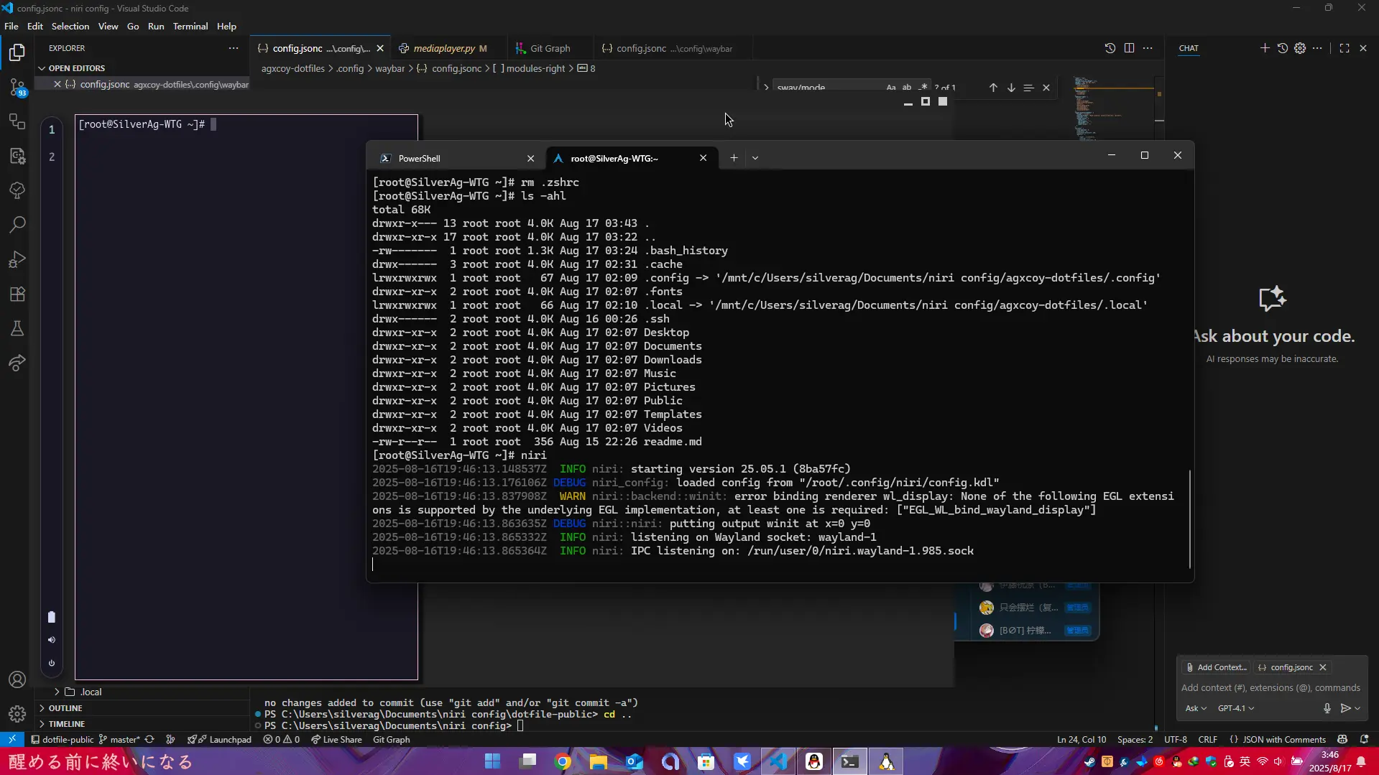Toggle Use Regular Expression in find widget
This screenshot has width=1379, height=775.
pyautogui.click(x=923, y=88)
